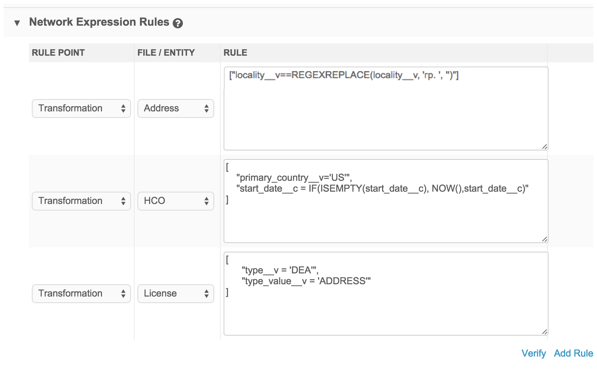The image size is (597, 379).
Task: Open the Rule Point dropdown in the Address row
Action: 81,108
